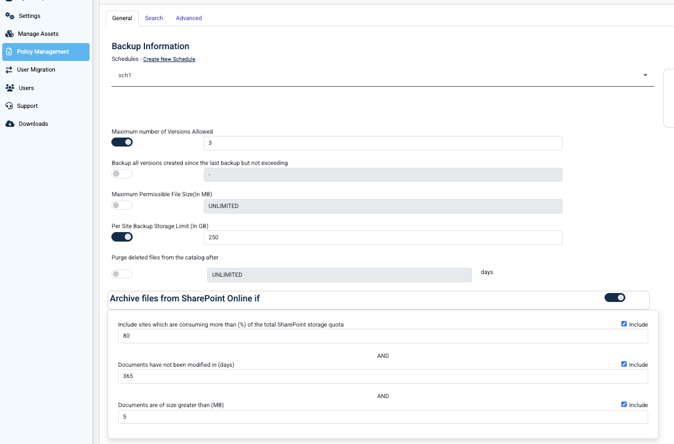This screenshot has height=444, width=674.
Task: Click the not-modified days field showing 365
Action: tap(383, 376)
